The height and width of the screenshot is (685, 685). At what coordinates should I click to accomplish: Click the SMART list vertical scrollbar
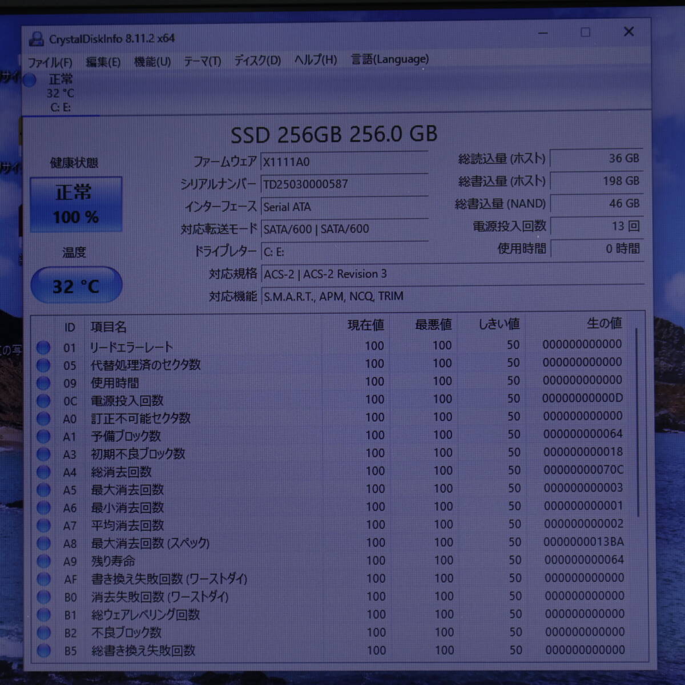638,423
